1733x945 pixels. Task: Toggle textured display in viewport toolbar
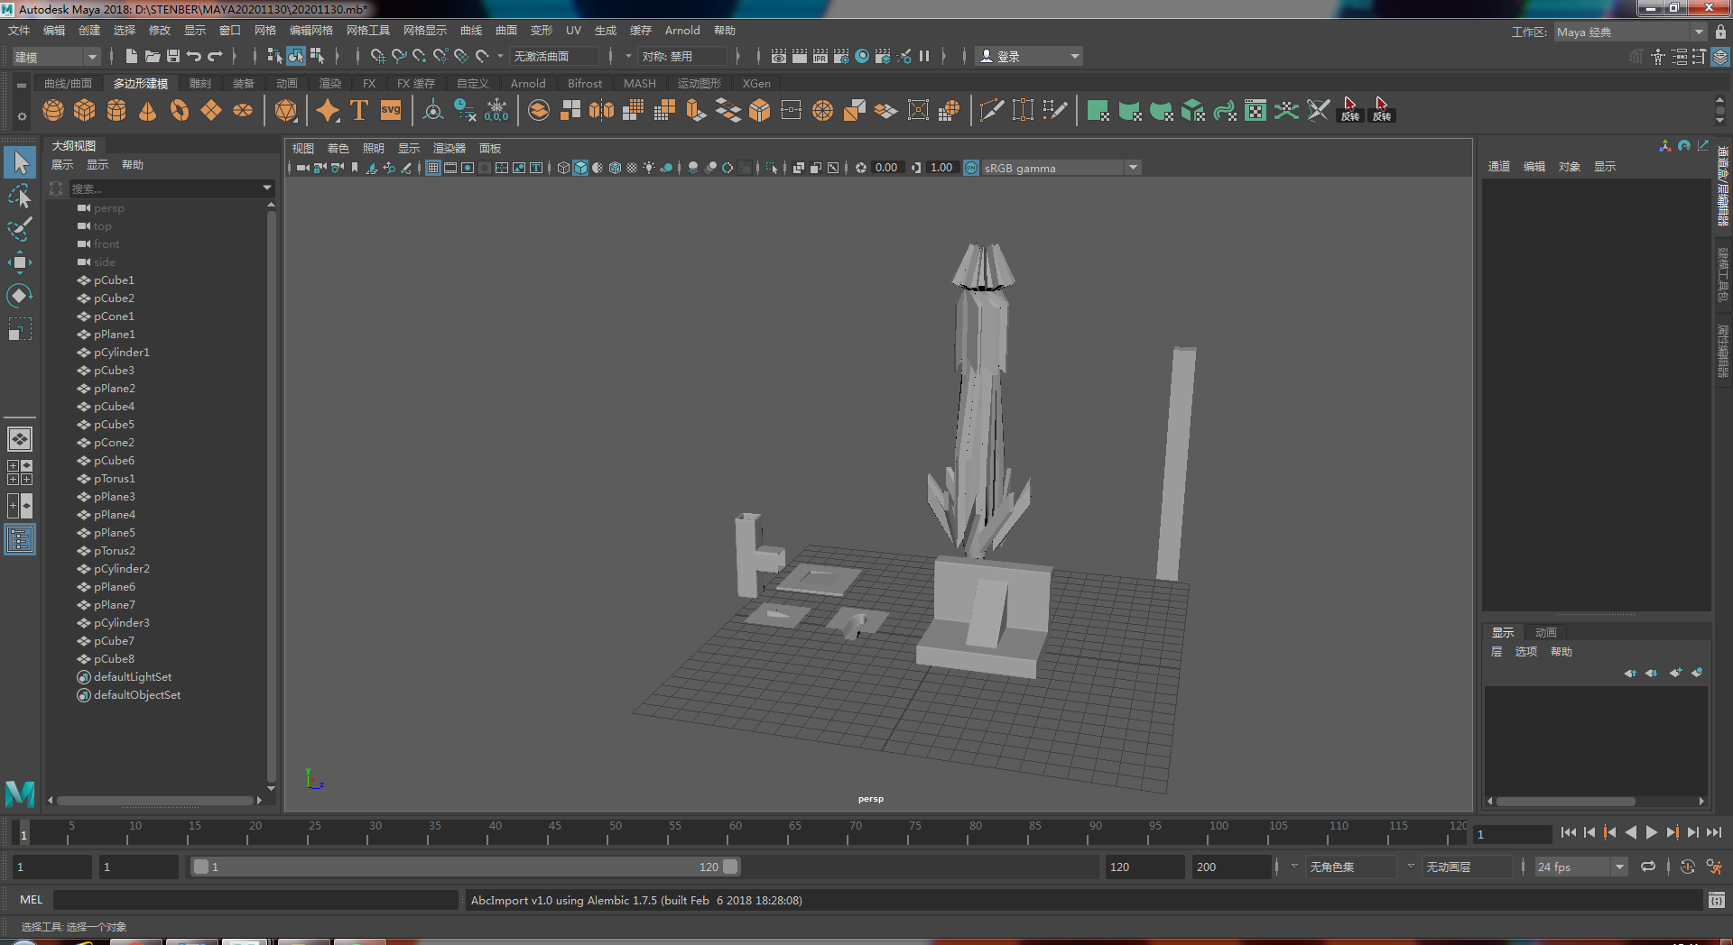coord(632,168)
